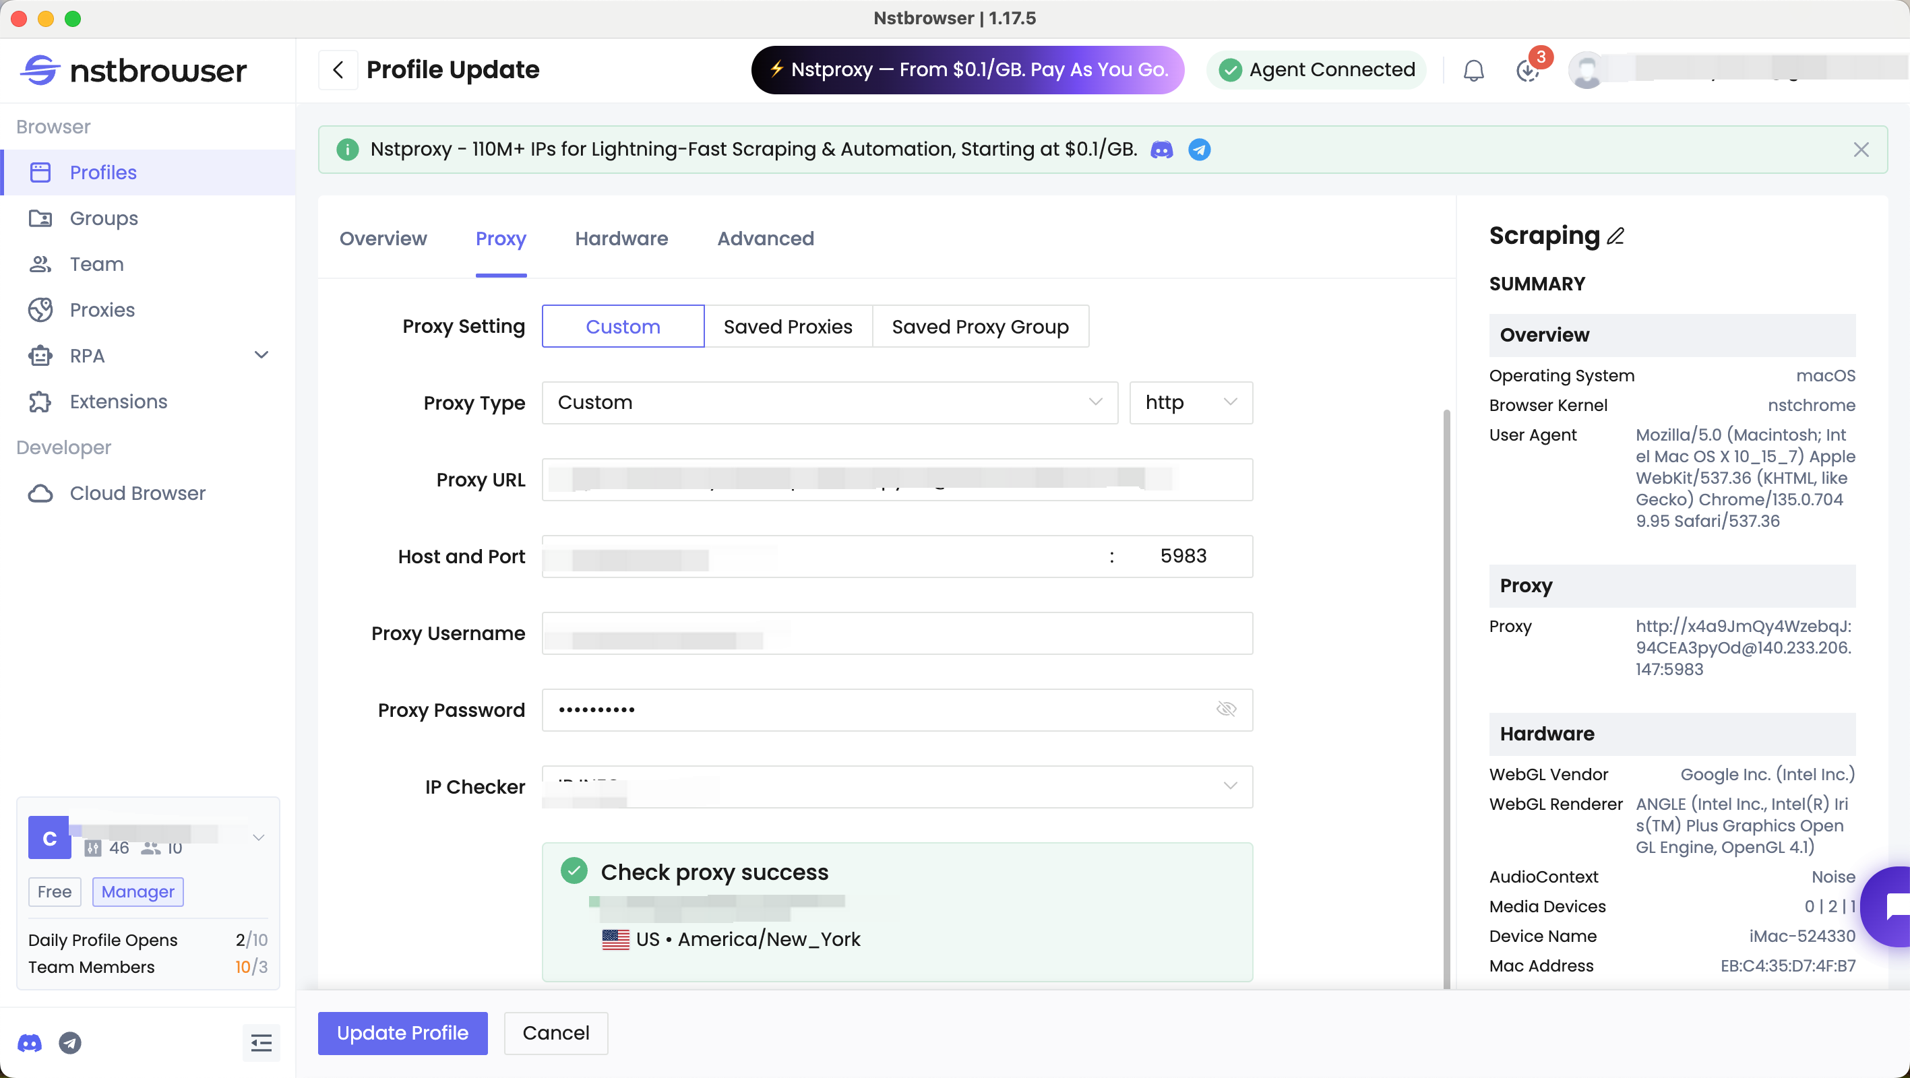This screenshot has height=1078, width=1910.
Task: Switch to the Advanced tab
Action: click(x=764, y=239)
